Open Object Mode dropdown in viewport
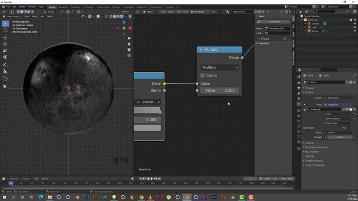358x201 pixels. 12,16
